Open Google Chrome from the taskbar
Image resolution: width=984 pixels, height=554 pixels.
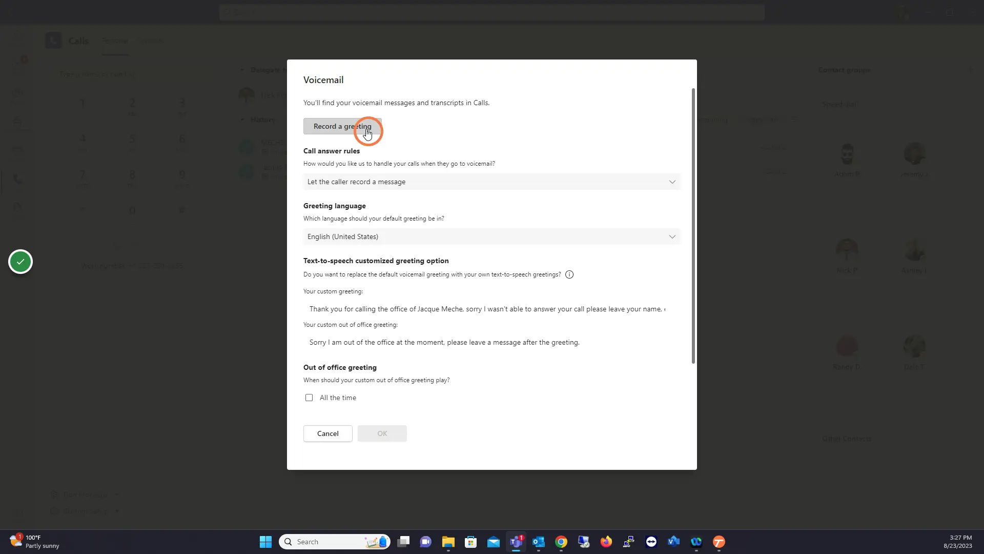tap(561, 542)
